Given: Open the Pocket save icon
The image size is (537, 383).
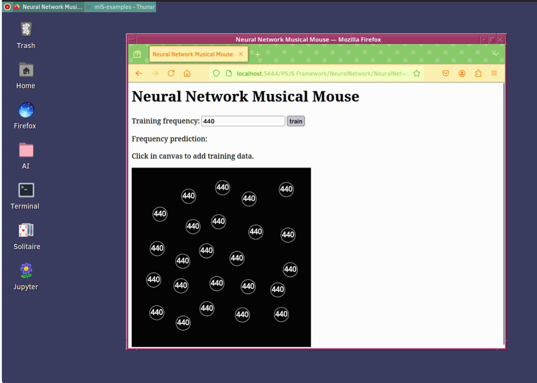Looking at the screenshot, I should coord(446,73).
